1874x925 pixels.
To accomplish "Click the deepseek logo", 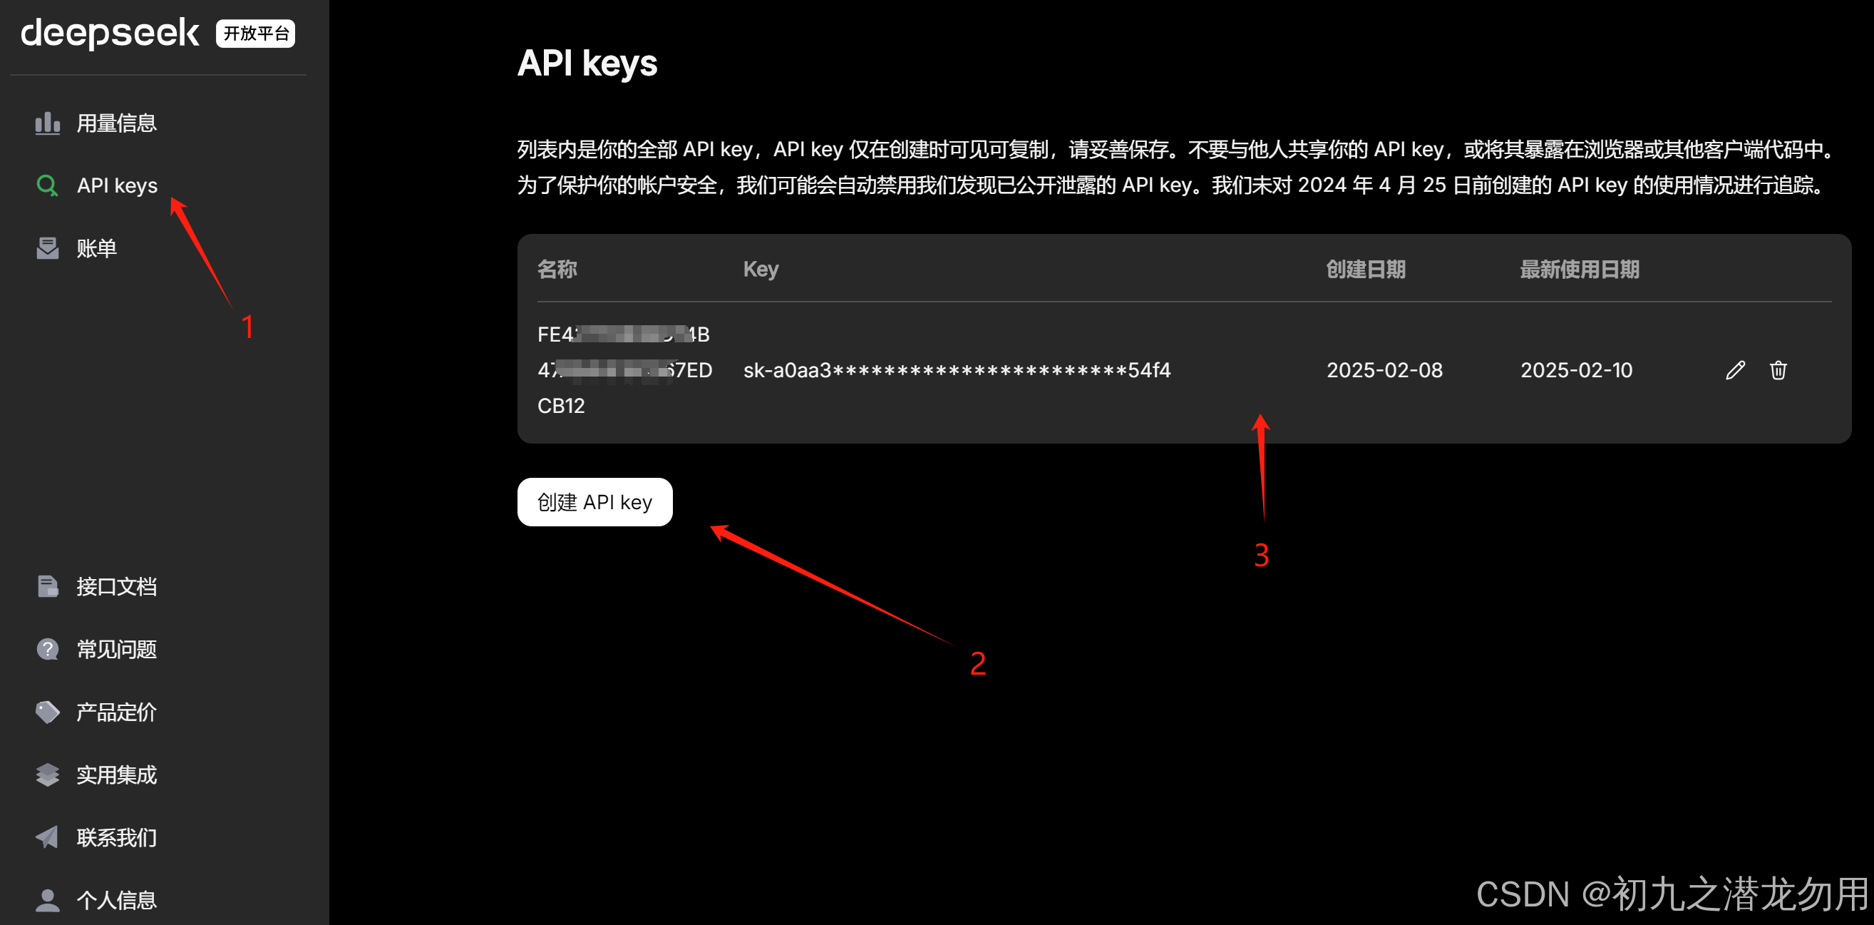I will pos(110,34).
